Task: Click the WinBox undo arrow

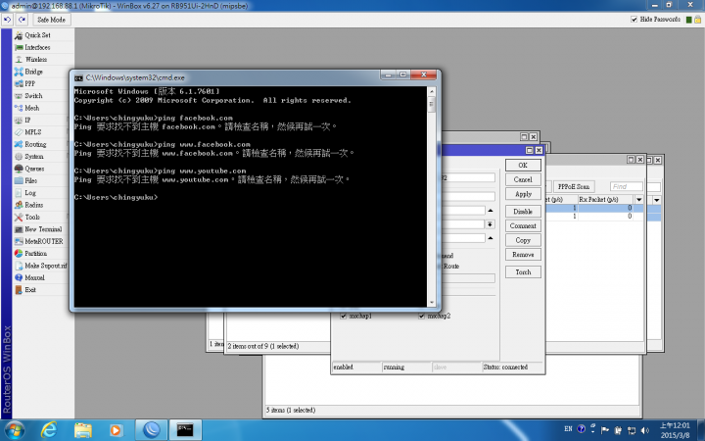Action: (x=7, y=20)
